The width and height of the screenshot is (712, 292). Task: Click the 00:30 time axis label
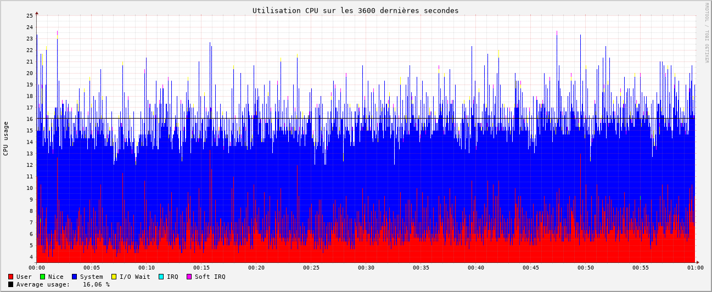click(x=366, y=268)
